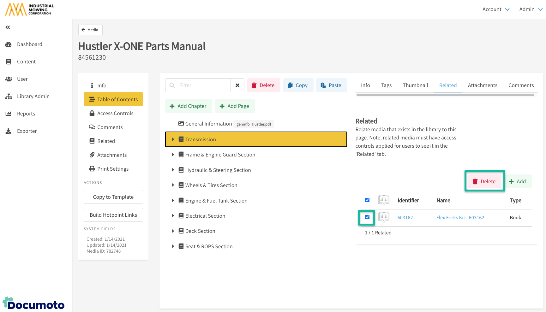The image size is (546, 312).
Task: Click the Paste button in toolbar
Action: pyautogui.click(x=331, y=85)
